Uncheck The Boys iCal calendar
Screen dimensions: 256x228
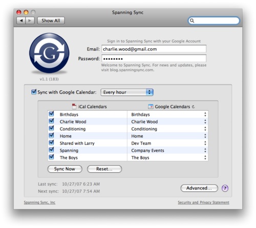(51, 157)
